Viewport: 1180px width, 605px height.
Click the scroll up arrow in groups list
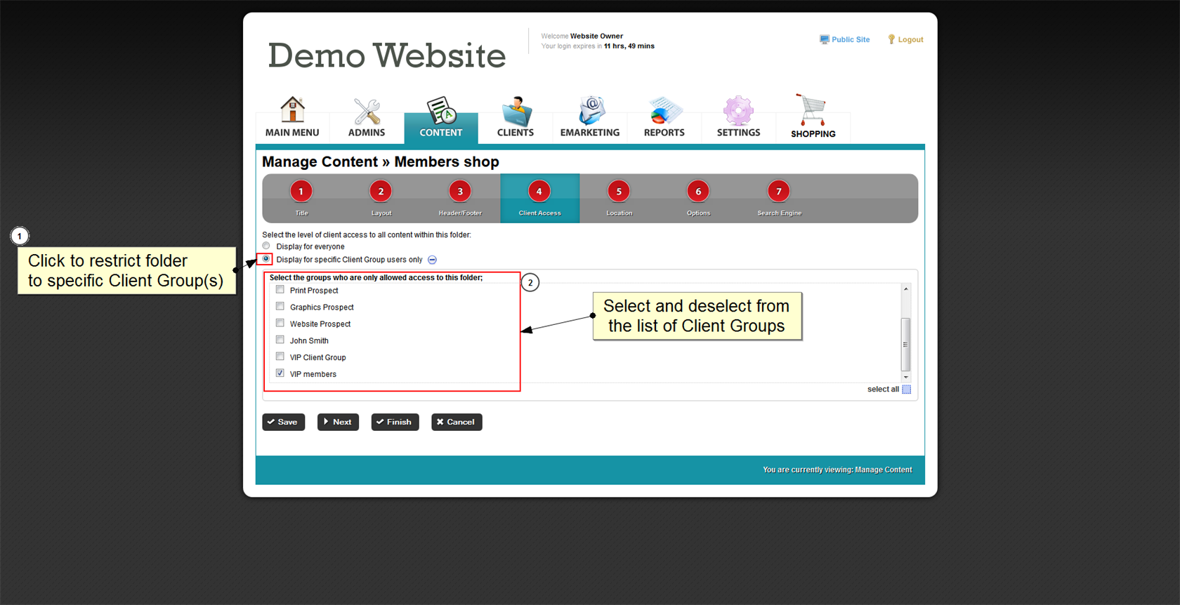coord(905,289)
